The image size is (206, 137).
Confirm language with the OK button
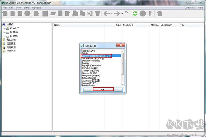[x=103, y=90]
